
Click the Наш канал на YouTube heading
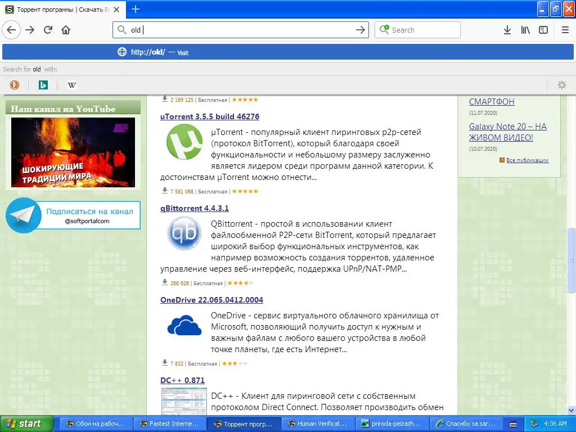[x=63, y=109]
